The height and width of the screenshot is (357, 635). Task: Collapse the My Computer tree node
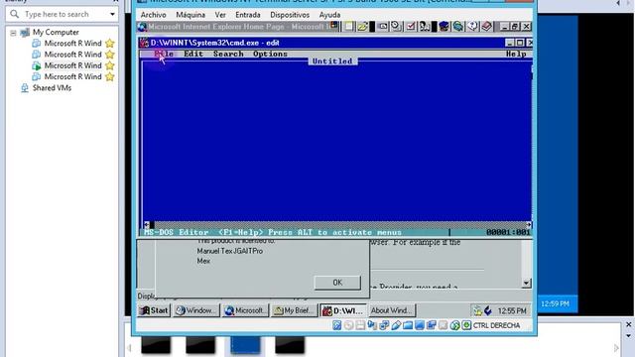[13, 33]
